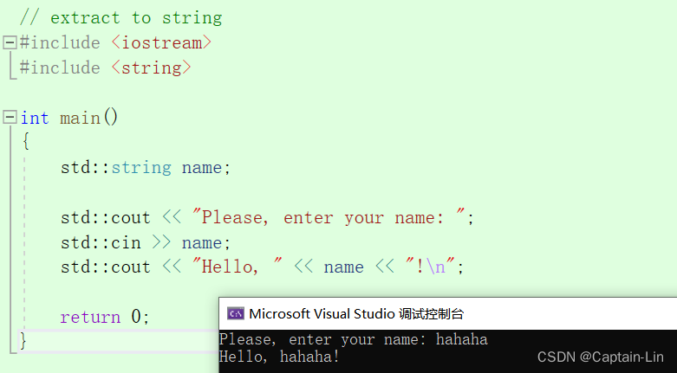Viewport: 677px width, 373px height.
Task: Click the comment '// extract to string'
Action: [x=120, y=17]
